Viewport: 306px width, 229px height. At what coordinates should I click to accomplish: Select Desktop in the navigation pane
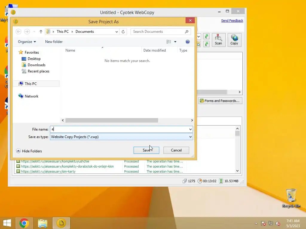31,59
